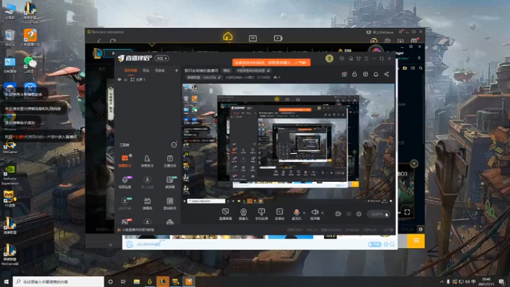Add a new scene with plus button
Image resolution: width=510 pixels, height=287 pixels.
pos(177,70)
